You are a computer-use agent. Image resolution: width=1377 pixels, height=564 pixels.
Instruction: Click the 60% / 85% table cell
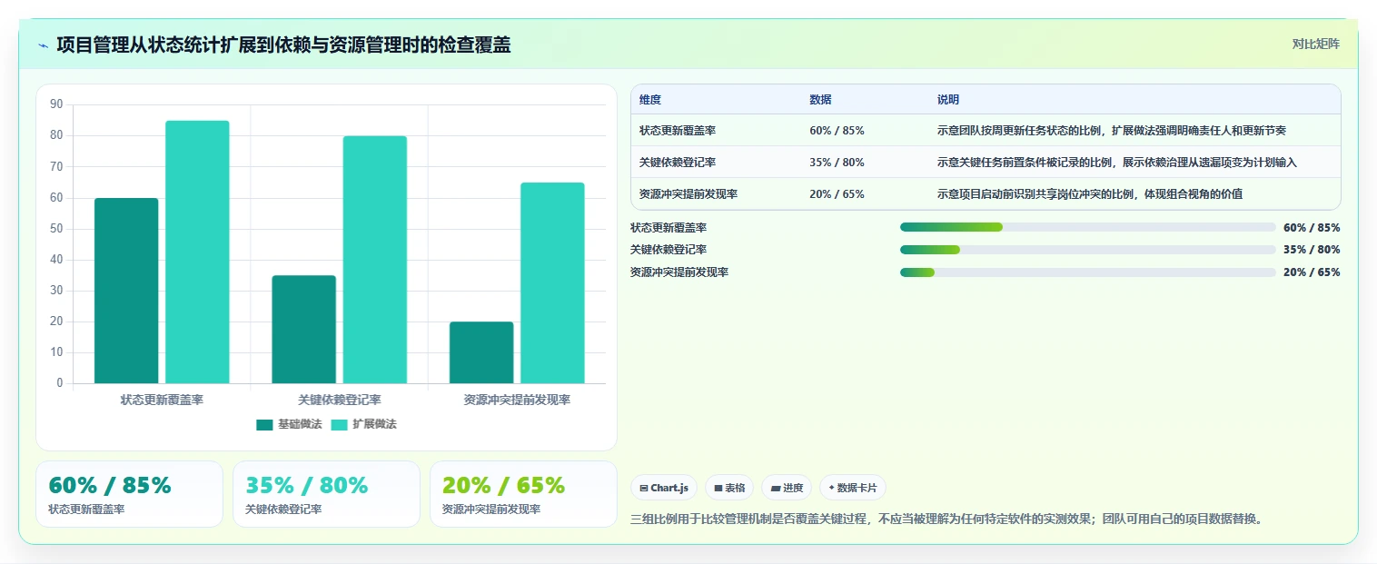point(837,131)
